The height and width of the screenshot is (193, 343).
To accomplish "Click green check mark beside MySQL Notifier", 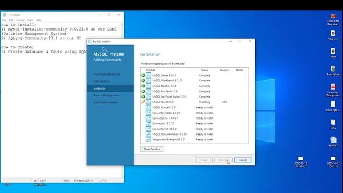I will [x=143, y=86].
